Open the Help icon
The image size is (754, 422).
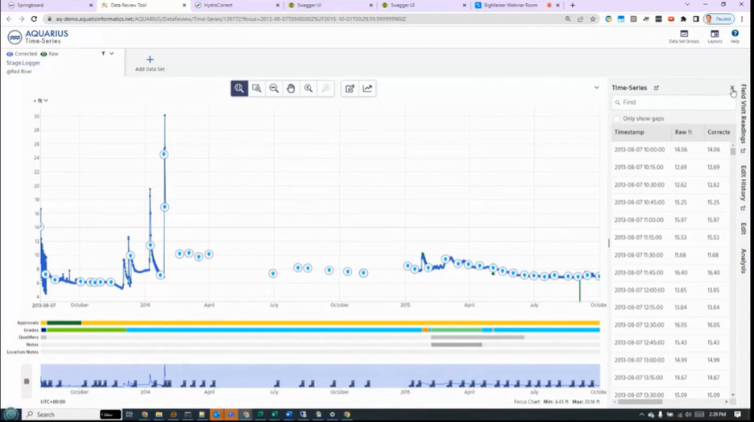pos(735,36)
